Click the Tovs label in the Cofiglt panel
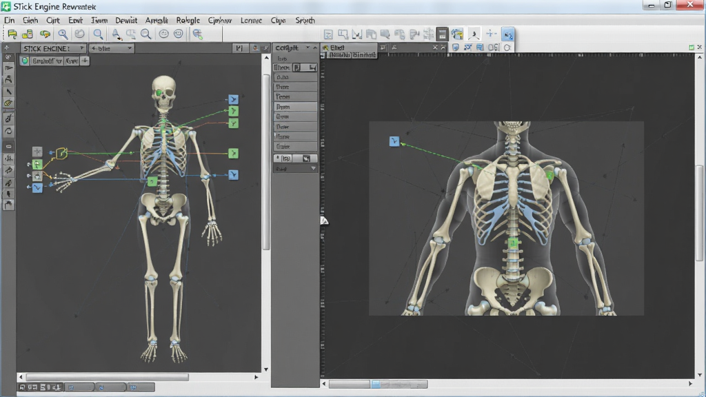 (282, 59)
